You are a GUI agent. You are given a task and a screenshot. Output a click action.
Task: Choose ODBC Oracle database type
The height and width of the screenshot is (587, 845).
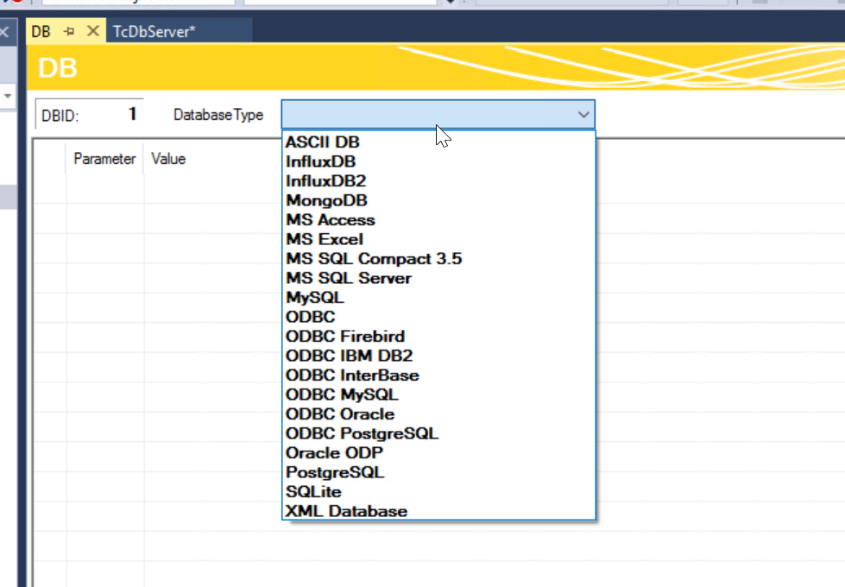438,414
